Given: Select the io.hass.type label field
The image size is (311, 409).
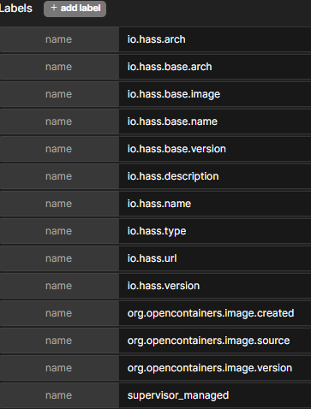Looking at the screenshot, I should [x=215, y=231].
